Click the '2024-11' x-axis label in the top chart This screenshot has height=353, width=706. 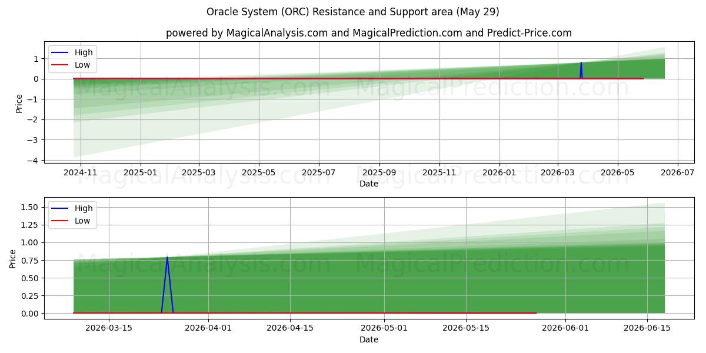[81, 173]
